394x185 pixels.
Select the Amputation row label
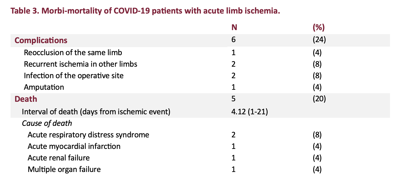44,87
